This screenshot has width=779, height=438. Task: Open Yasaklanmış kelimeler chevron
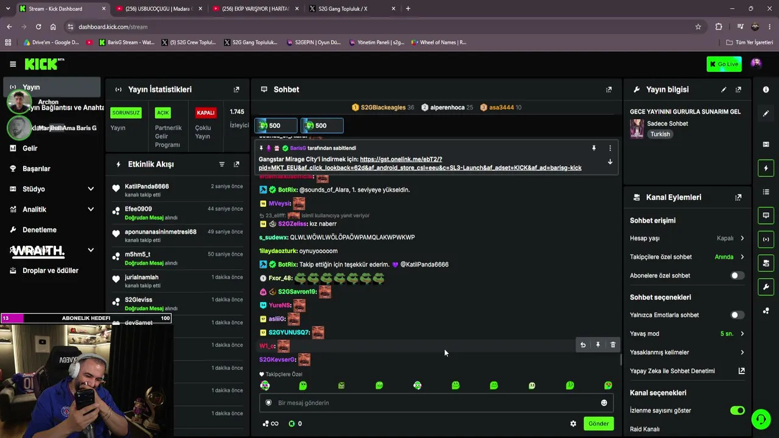[742, 352]
